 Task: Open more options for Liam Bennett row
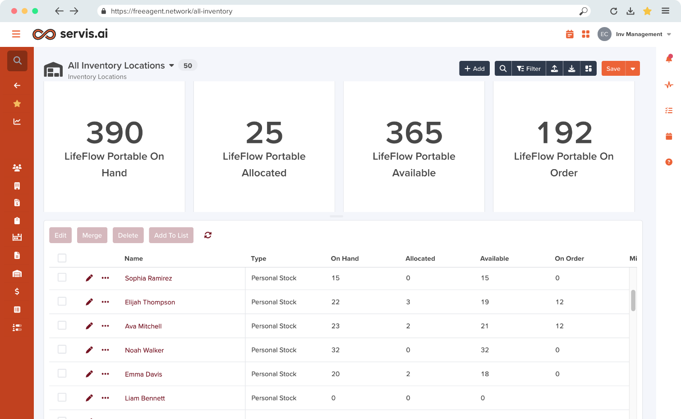pyautogui.click(x=106, y=398)
